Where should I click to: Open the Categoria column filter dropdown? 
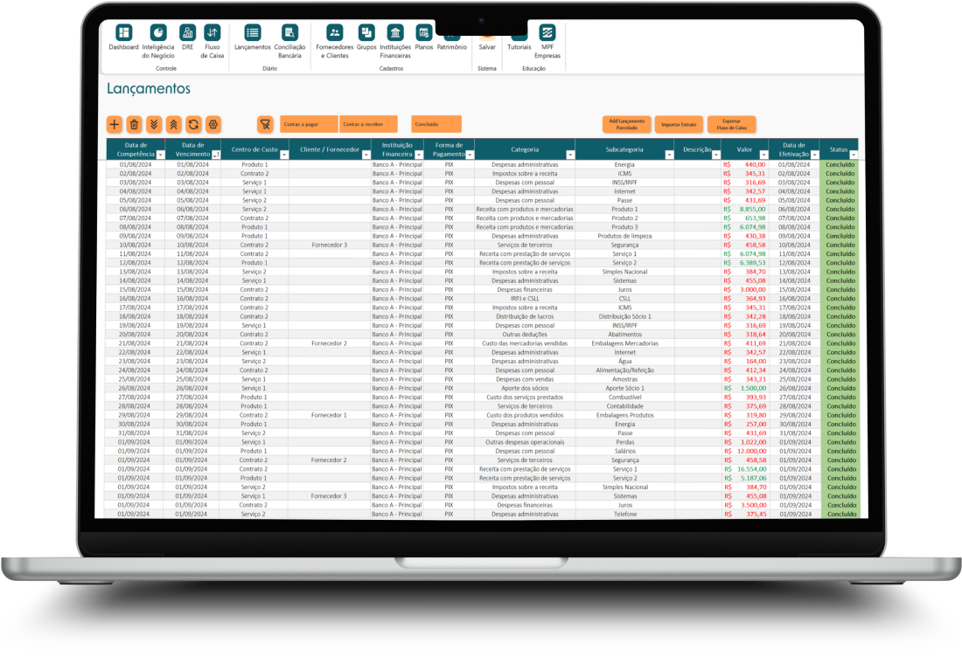pyautogui.click(x=570, y=155)
